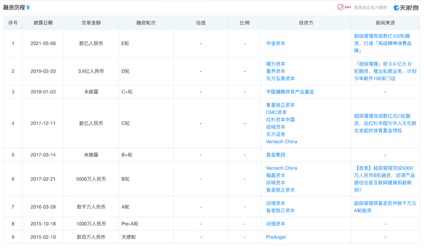Click the amount 5000万人民币

click(x=91, y=179)
